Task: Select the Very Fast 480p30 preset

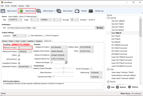Action: pyautogui.click(x=118, y=30)
